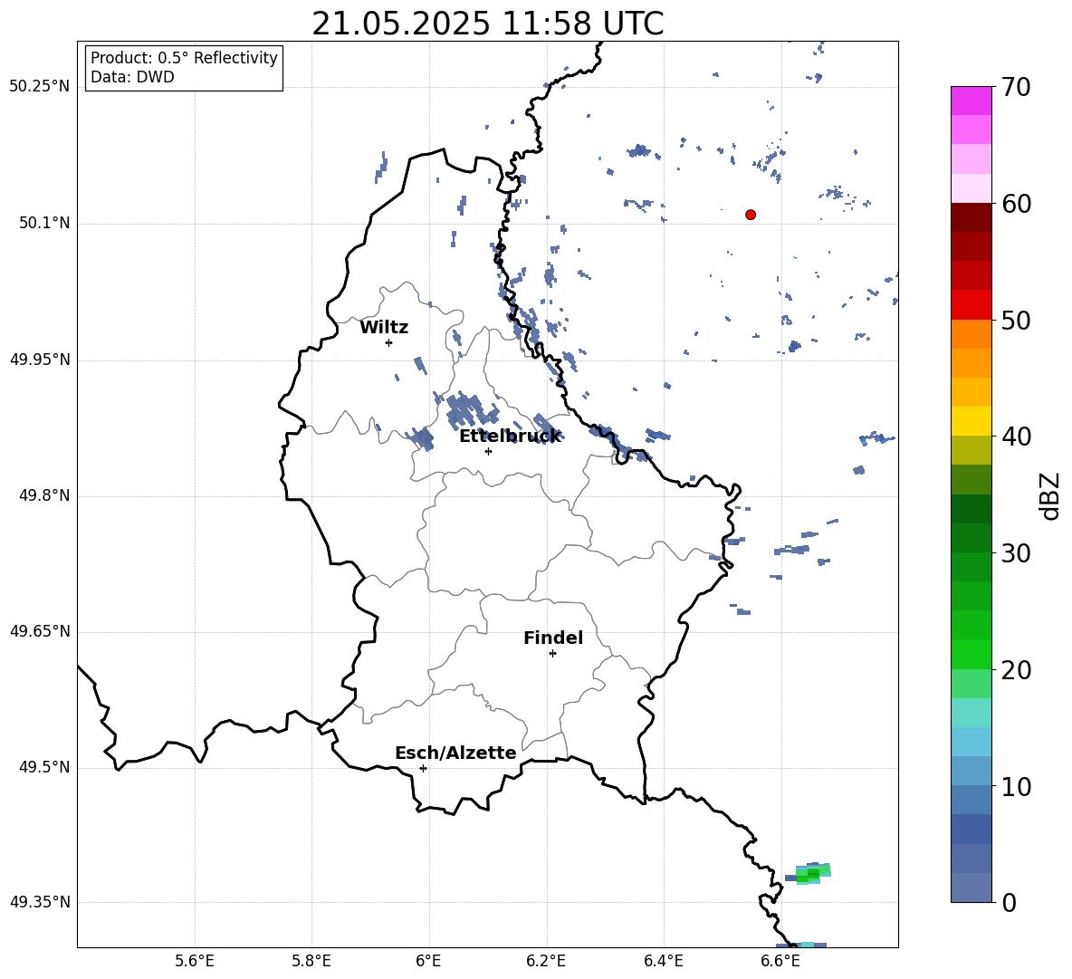Pick the orange colorbar swatch below 50
1072x979 pixels.
point(971,334)
